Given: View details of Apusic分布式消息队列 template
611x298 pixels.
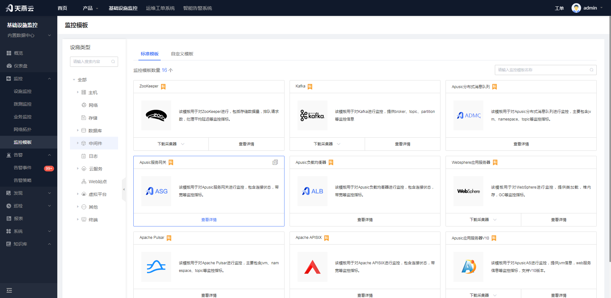Looking at the screenshot, I should pos(521,144).
